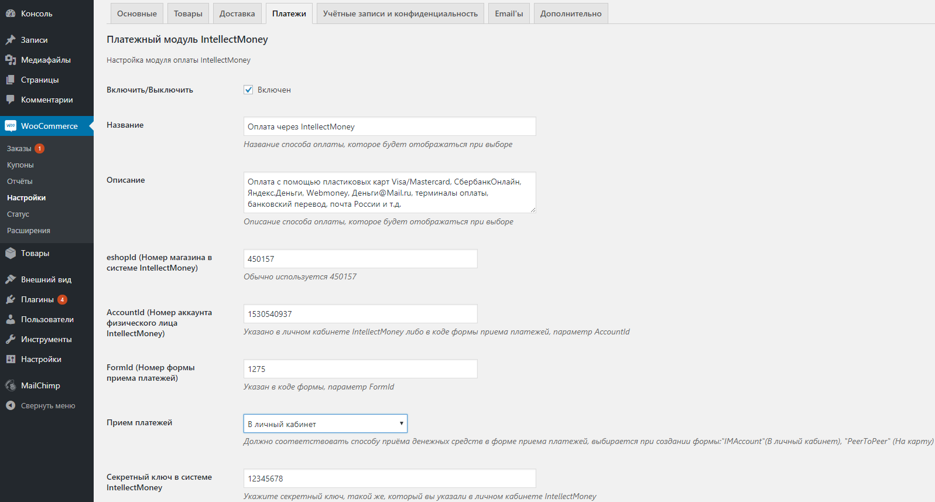Open the Учётные записи и конфиденциальность tab

coord(400,13)
